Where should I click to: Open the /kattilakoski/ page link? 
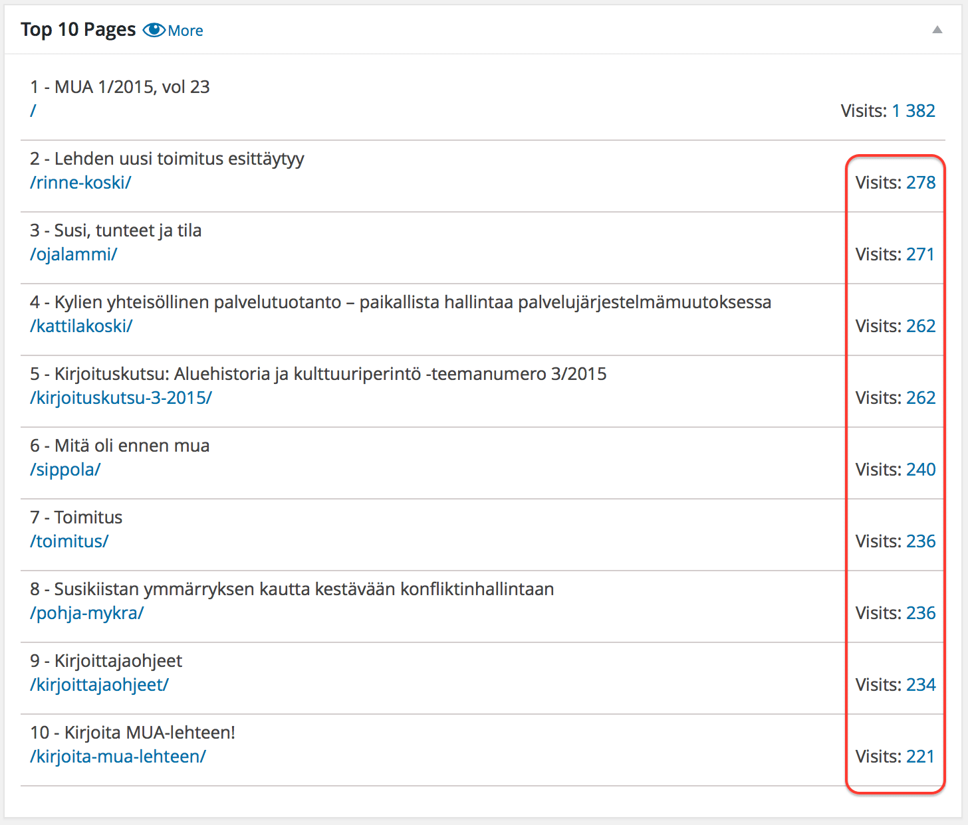(x=81, y=325)
